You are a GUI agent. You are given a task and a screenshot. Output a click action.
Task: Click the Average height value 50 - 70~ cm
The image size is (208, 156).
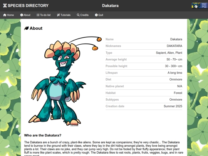[174, 59]
